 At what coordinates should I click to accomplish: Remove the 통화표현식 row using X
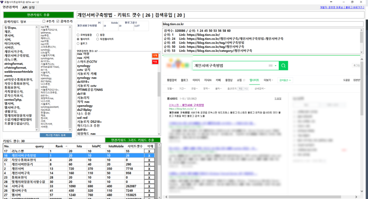pos(149,177)
